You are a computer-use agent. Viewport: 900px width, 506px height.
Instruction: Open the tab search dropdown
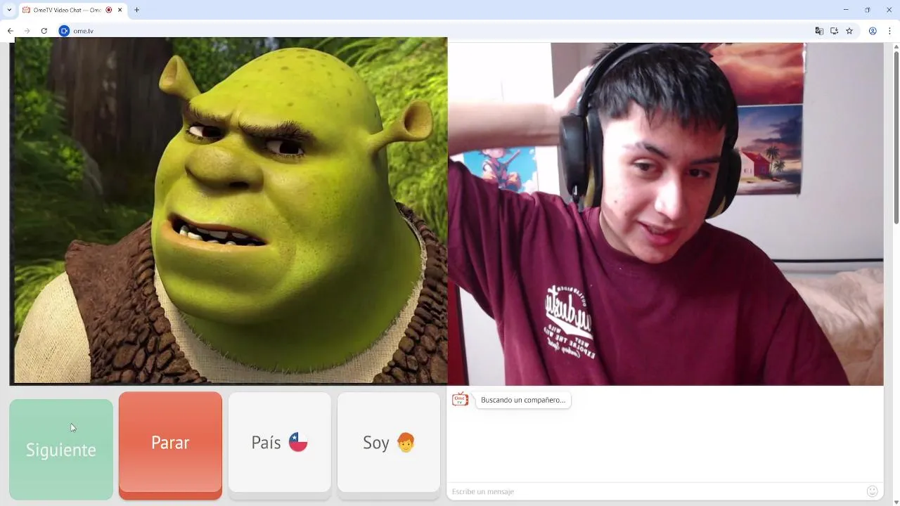tap(9, 10)
